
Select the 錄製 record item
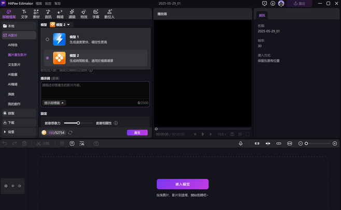click(x=19, y=113)
